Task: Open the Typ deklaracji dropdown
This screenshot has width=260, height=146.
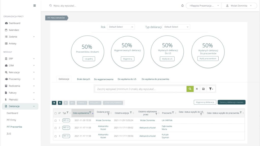Action: (x=176, y=27)
